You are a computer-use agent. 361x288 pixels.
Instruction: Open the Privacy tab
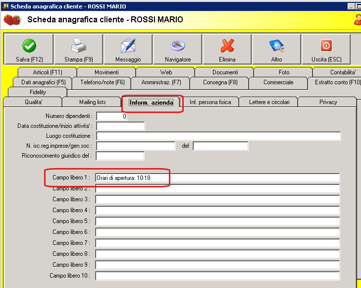[x=328, y=102]
